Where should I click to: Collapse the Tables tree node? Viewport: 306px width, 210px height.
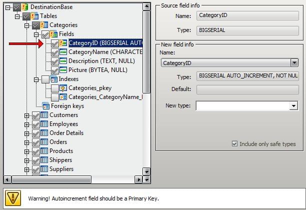coord(17,17)
